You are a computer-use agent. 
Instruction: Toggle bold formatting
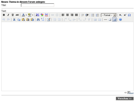(x=4, y=15)
